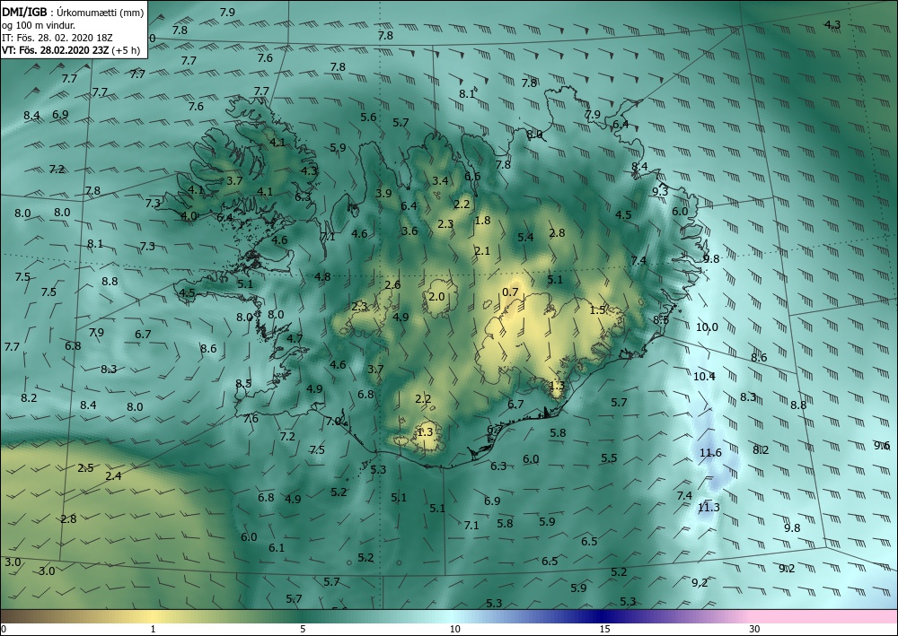Click the 9.3 value on the east coast
This screenshot has height=636, width=898.
click(x=660, y=192)
